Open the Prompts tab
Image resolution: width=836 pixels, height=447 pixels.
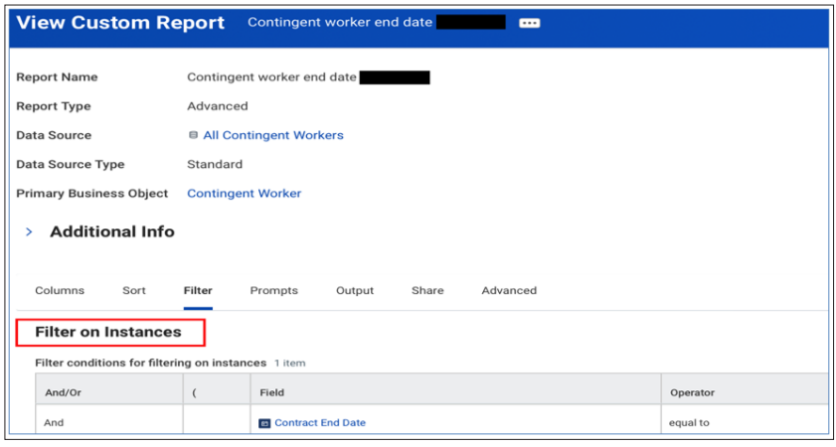(274, 290)
